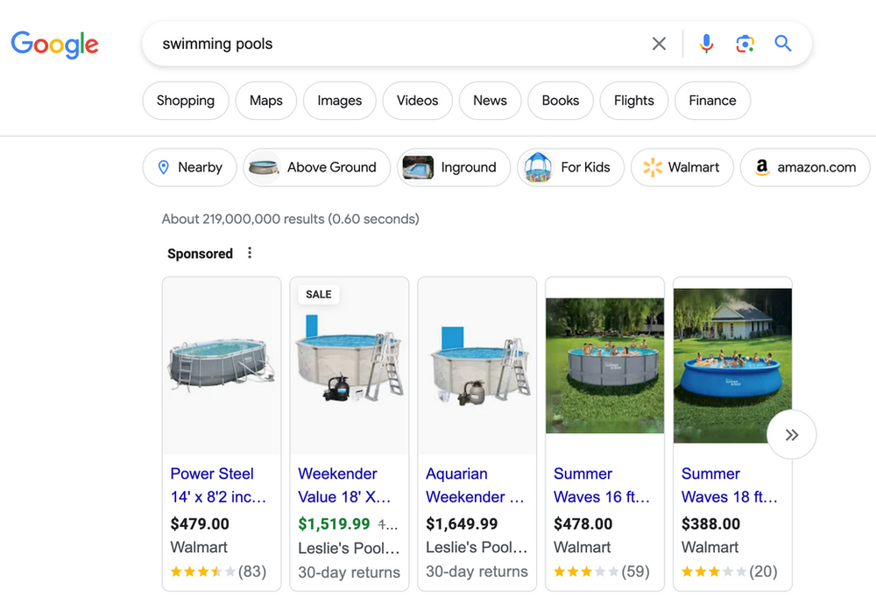Filter results by Nearby
The image size is (876, 603).
(x=189, y=167)
